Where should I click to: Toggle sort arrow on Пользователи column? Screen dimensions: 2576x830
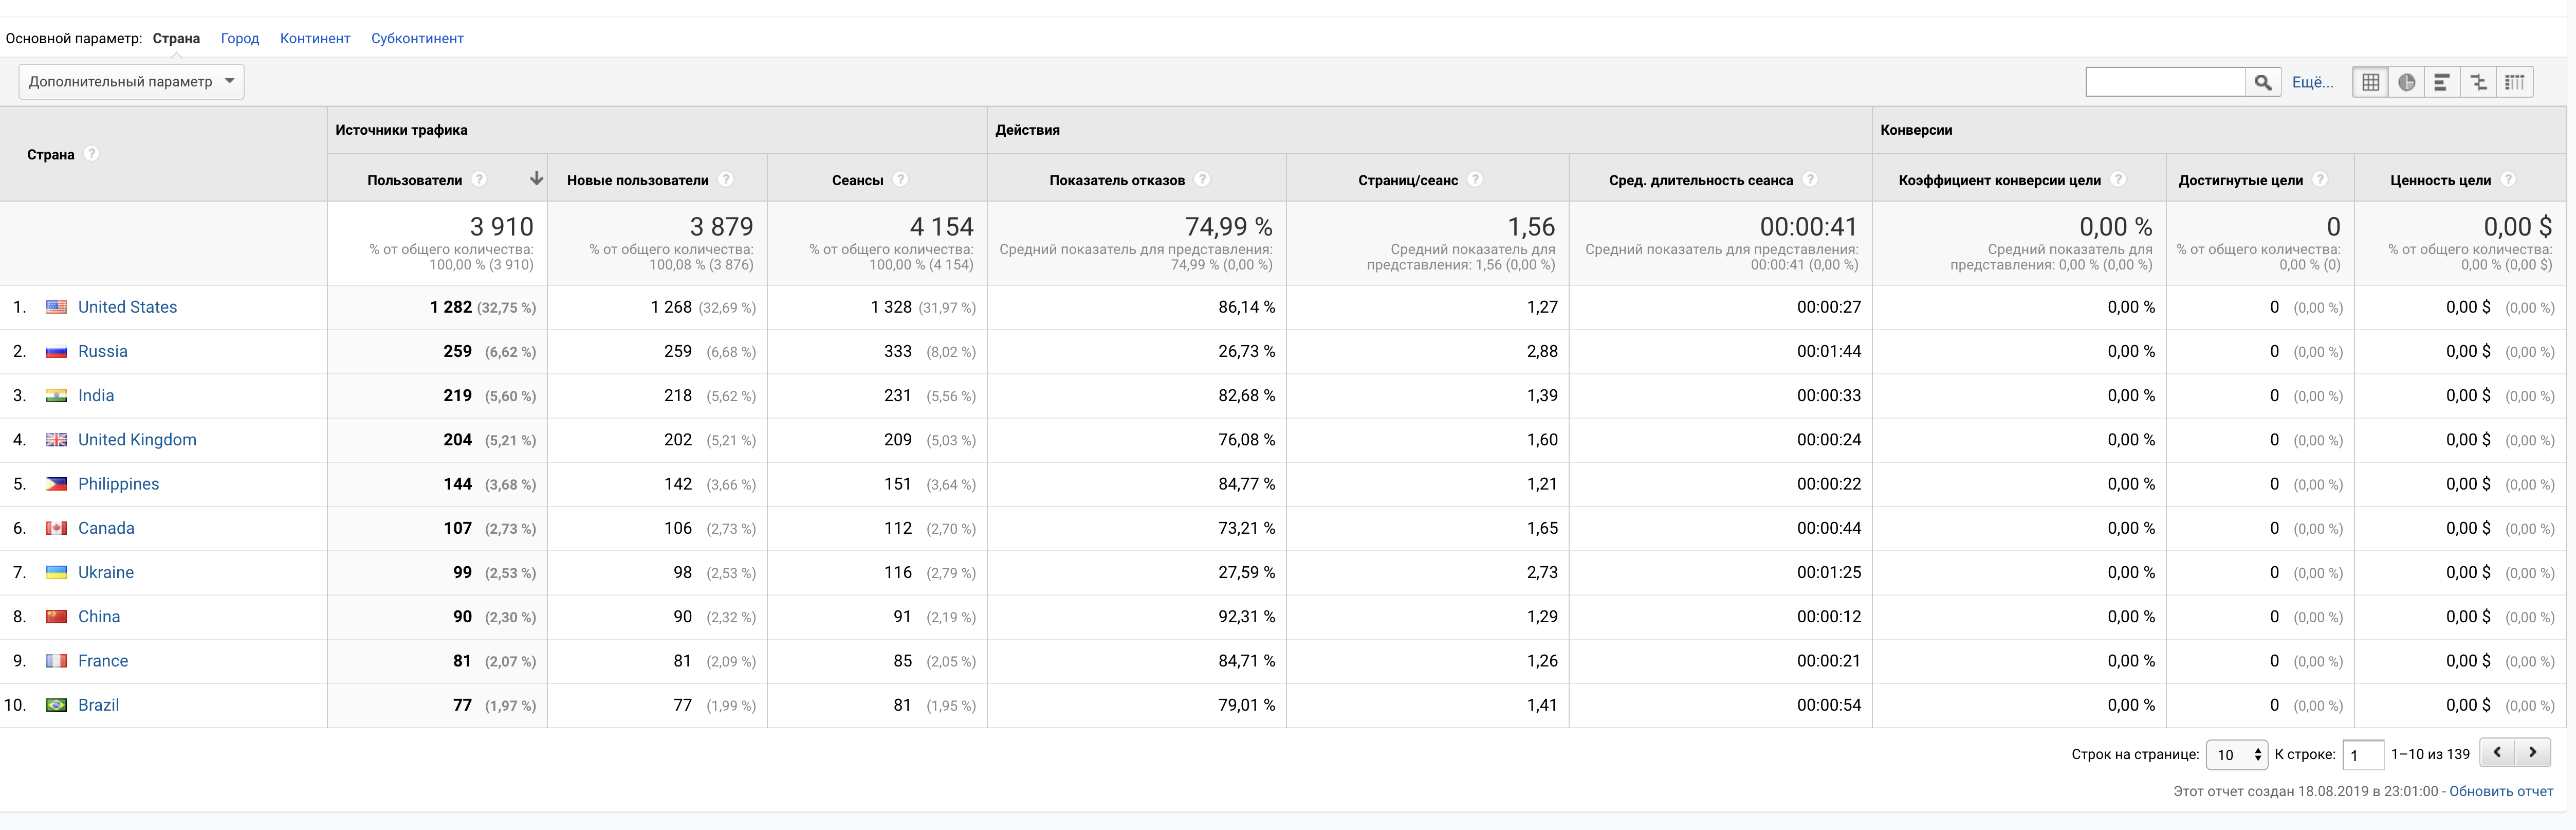(x=536, y=178)
